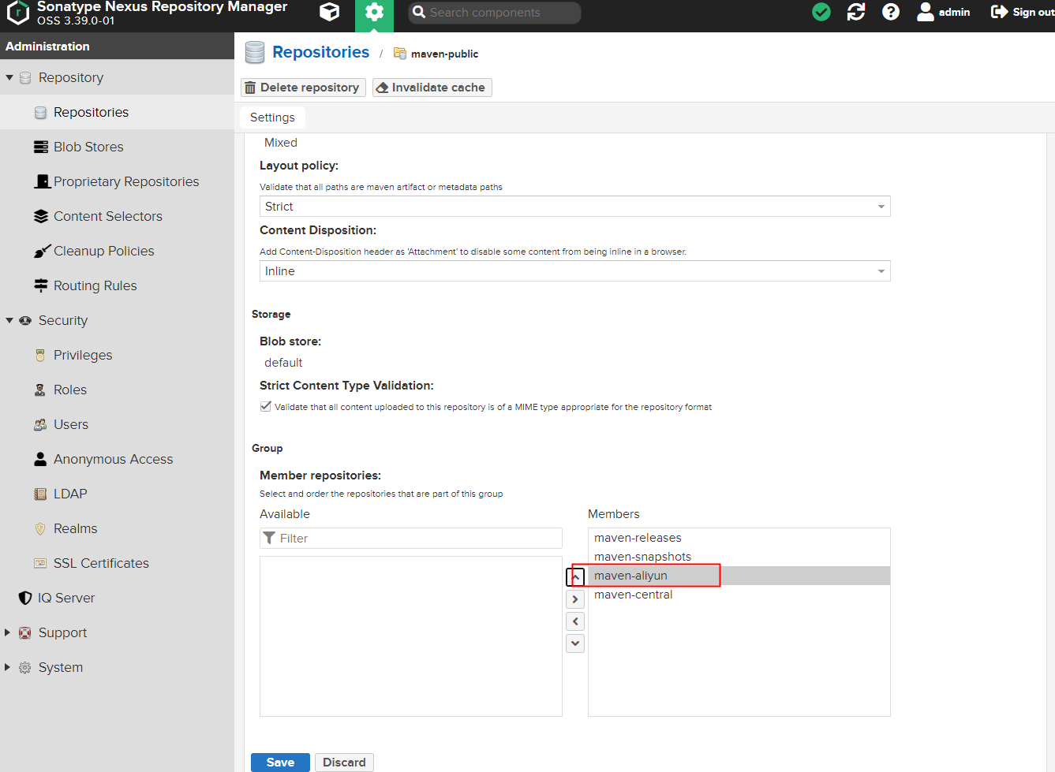Open Cleanup Policies in sidebar

(117, 251)
